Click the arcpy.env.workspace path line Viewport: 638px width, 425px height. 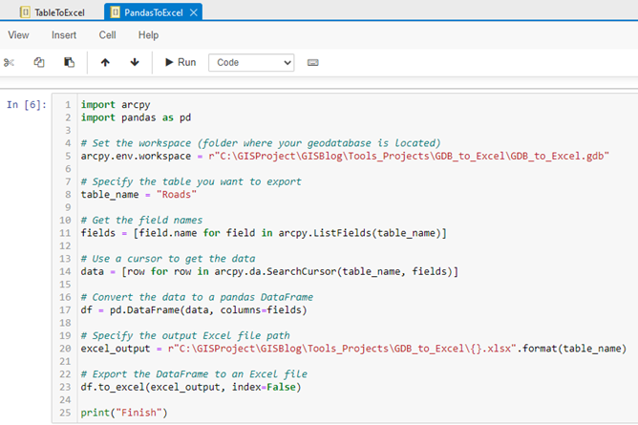pyautogui.click(x=345, y=156)
